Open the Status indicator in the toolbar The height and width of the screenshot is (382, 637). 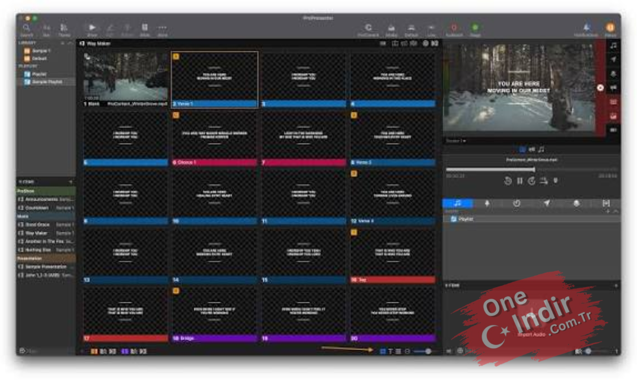(x=610, y=30)
